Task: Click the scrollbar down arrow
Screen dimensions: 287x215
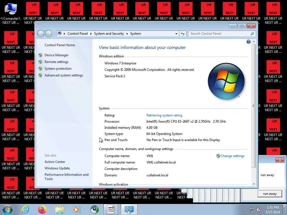Action: [254, 184]
